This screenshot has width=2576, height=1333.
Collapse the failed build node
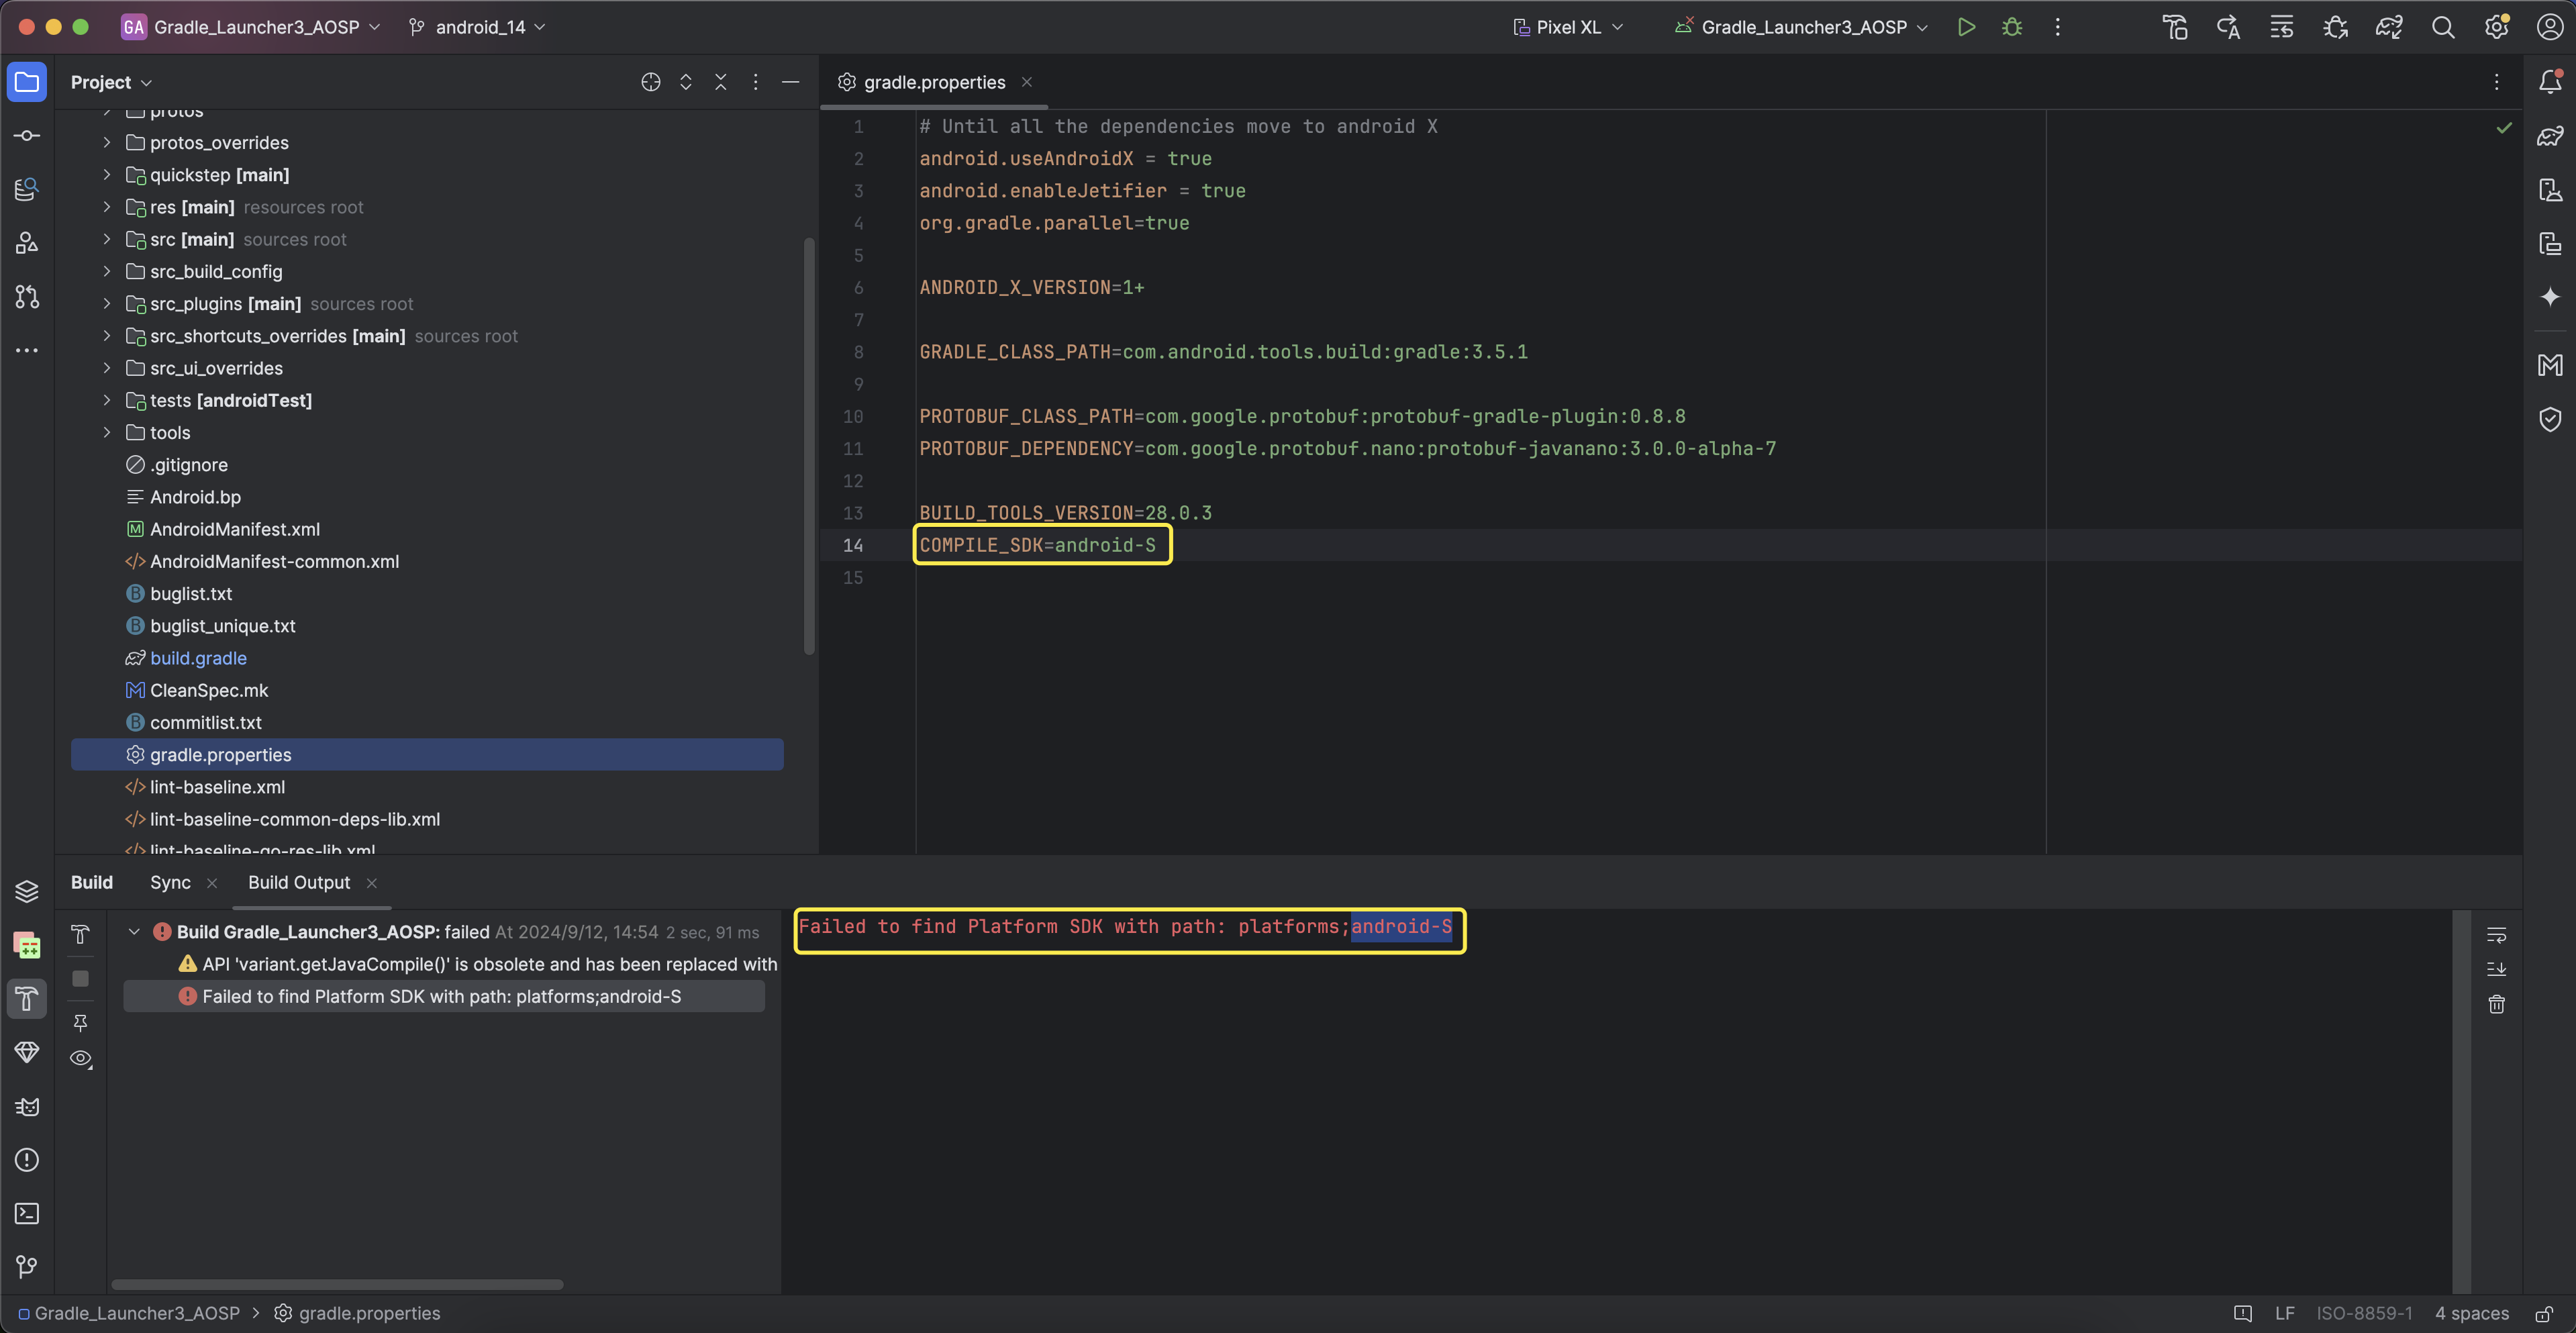(x=134, y=932)
